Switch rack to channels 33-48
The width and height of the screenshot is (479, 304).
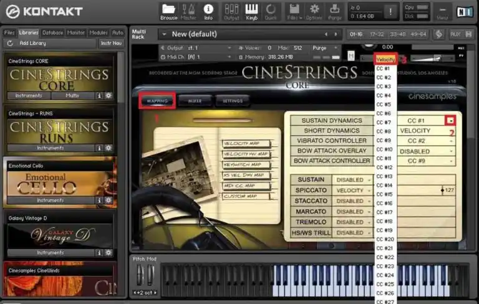398,34
